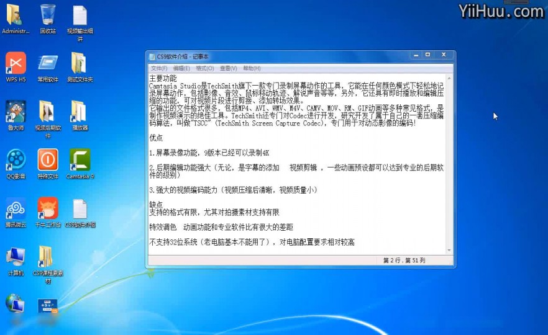Select the CS9软件介绍 text file on desktop

pyautogui.click(x=80, y=213)
